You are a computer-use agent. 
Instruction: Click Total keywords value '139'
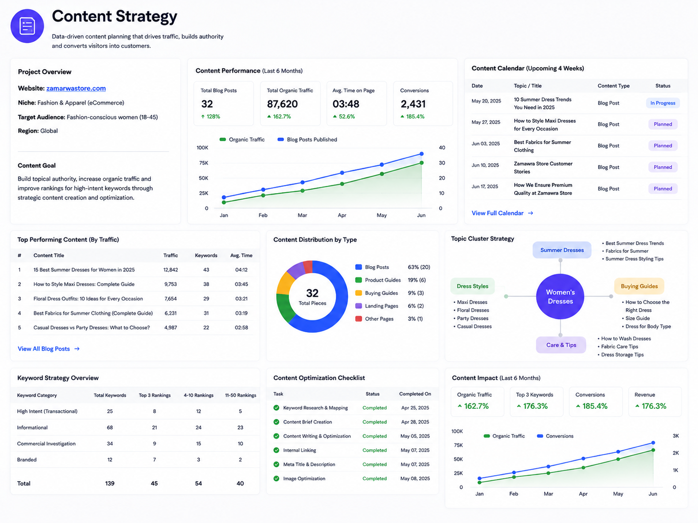(110, 484)
